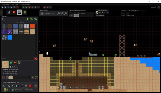Viewport: 161px width, 93px height.
Task: Flip the selected area horizontally
Action: point(13,86)
